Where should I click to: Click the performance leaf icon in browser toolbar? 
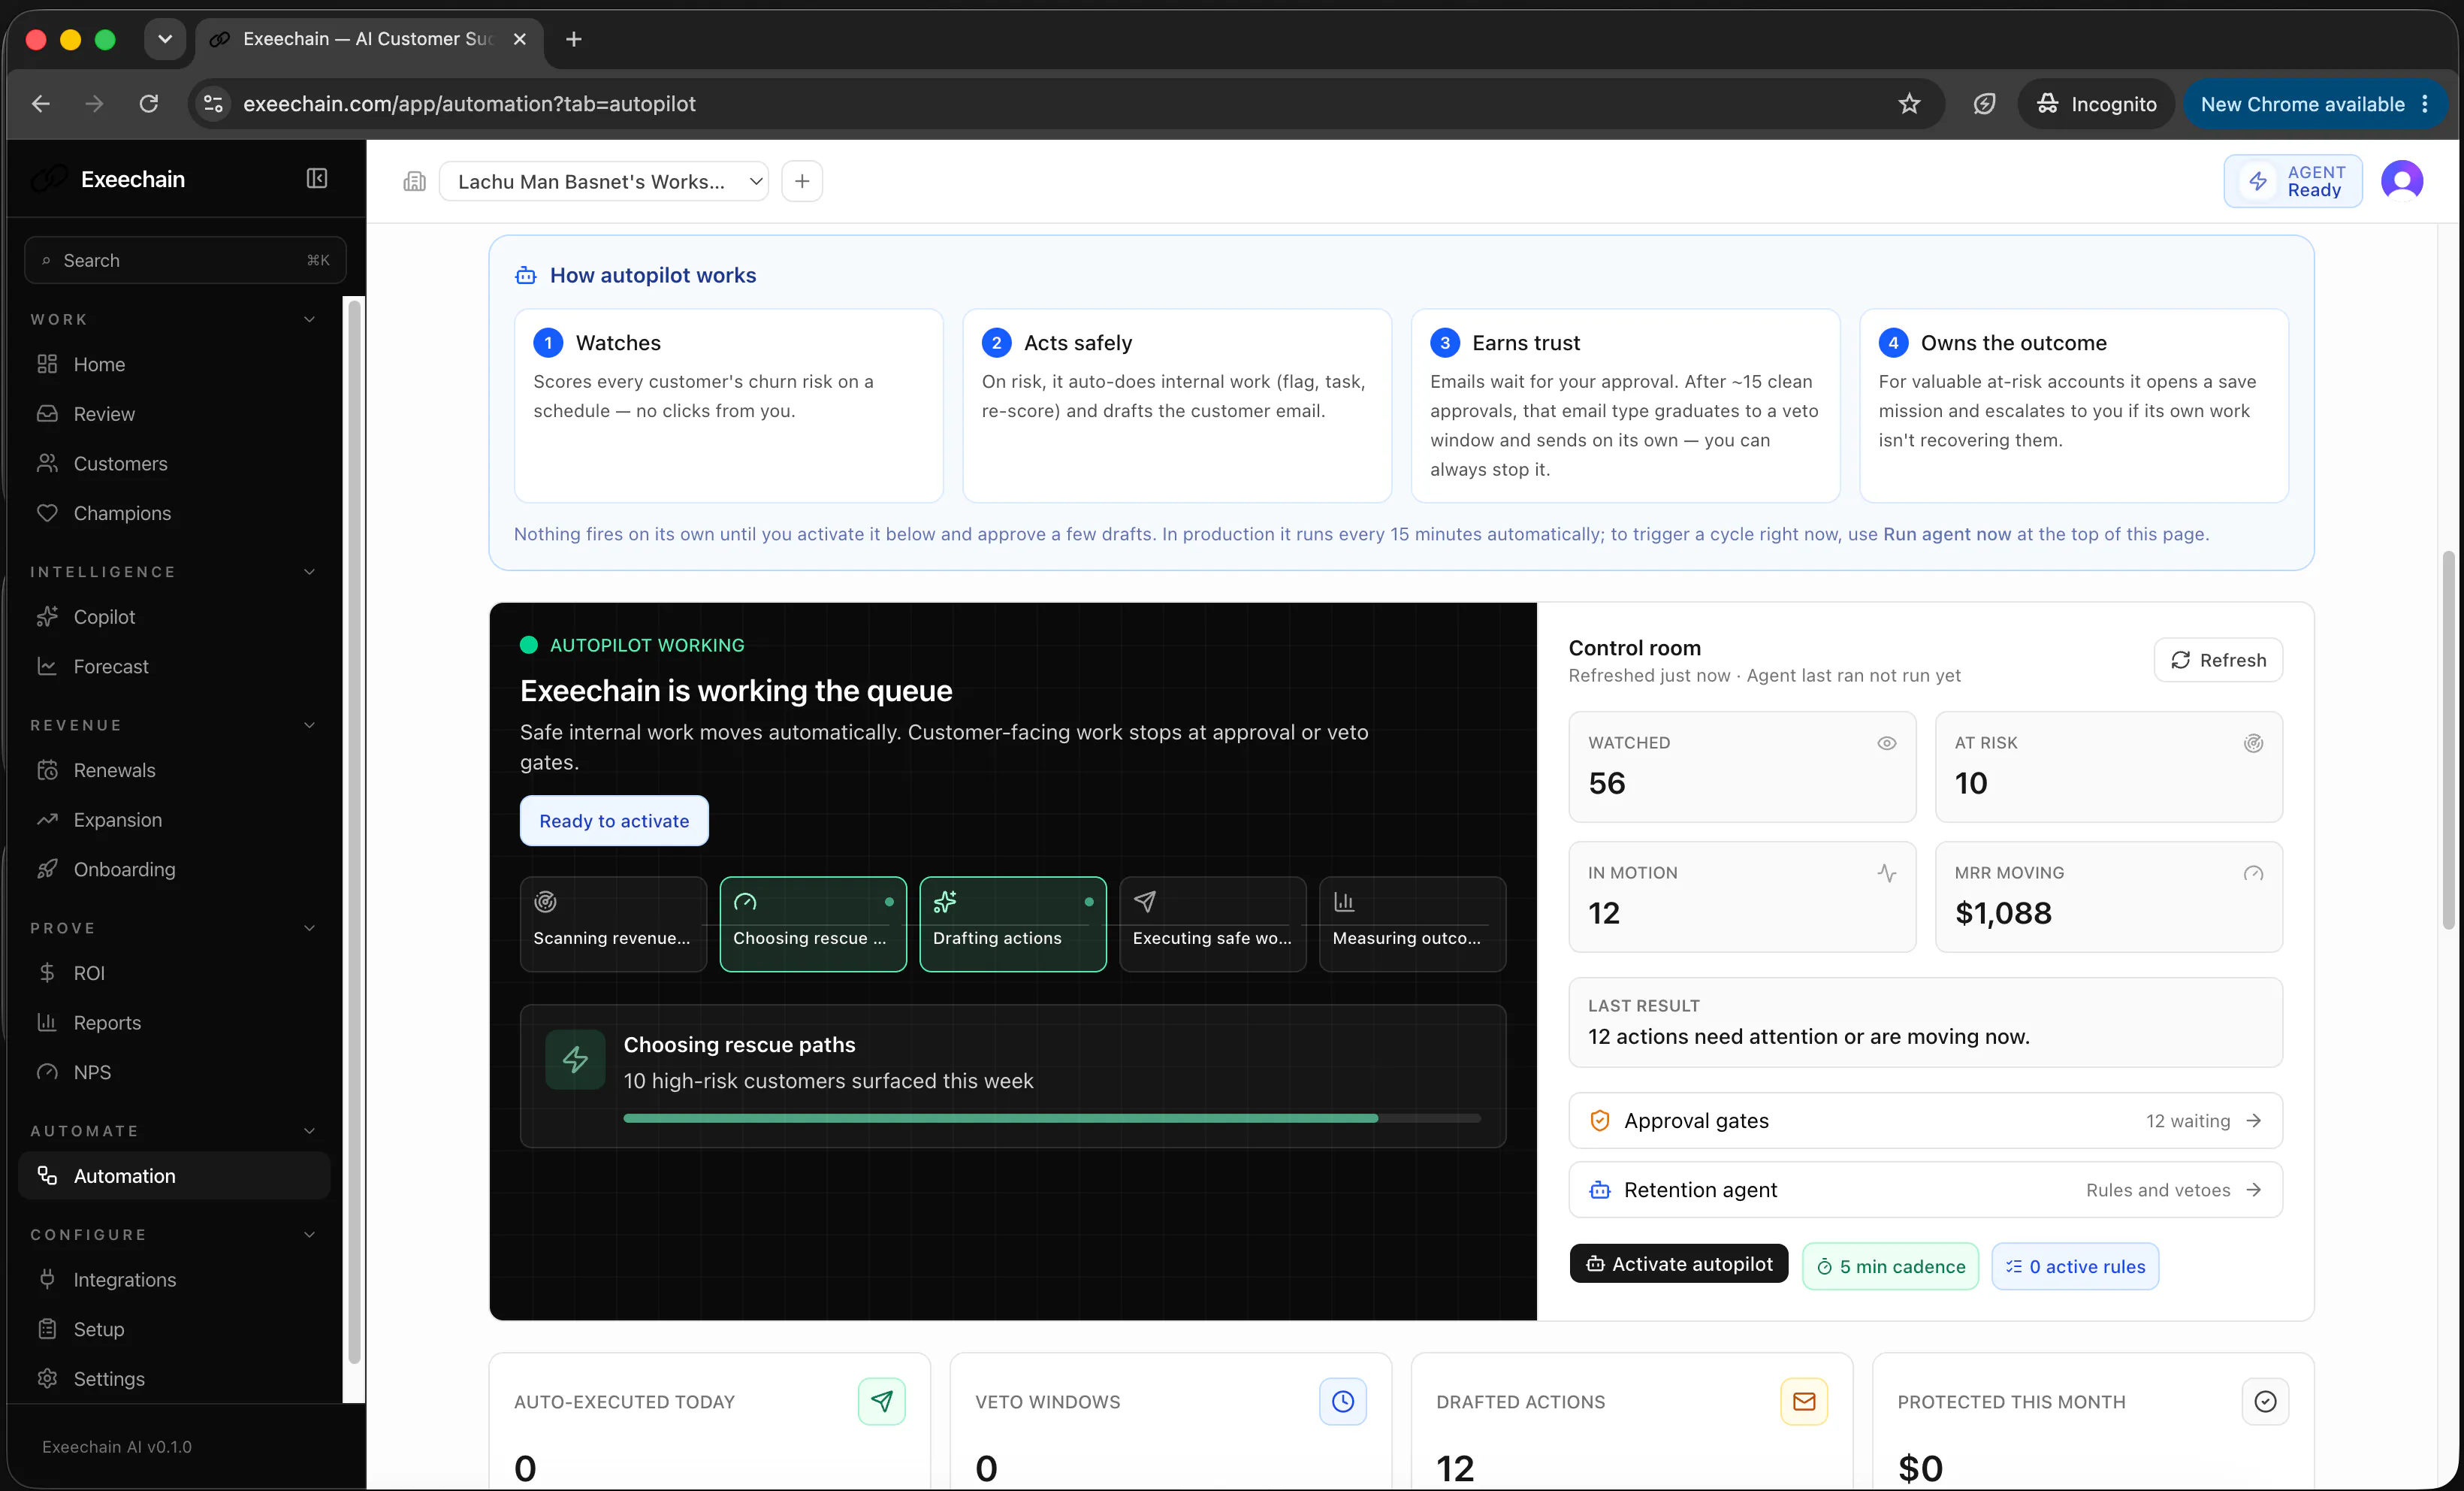click(1984, 104)
